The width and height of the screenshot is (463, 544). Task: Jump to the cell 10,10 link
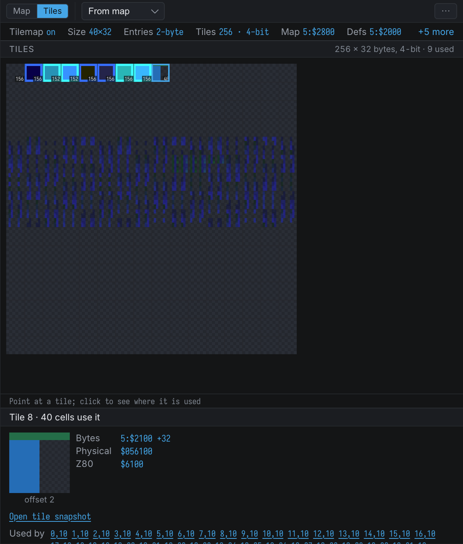click(x=273, y=534)
